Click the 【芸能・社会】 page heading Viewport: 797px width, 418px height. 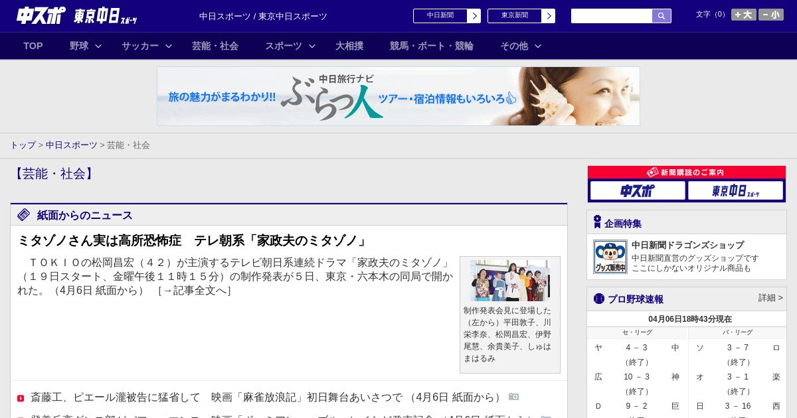coord(54,174)
